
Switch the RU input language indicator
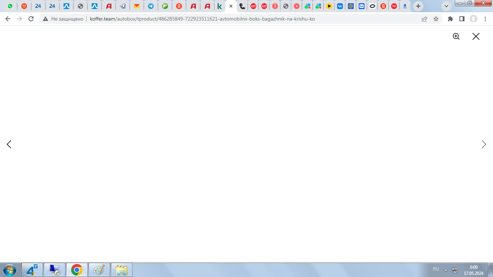click(436, 269)
